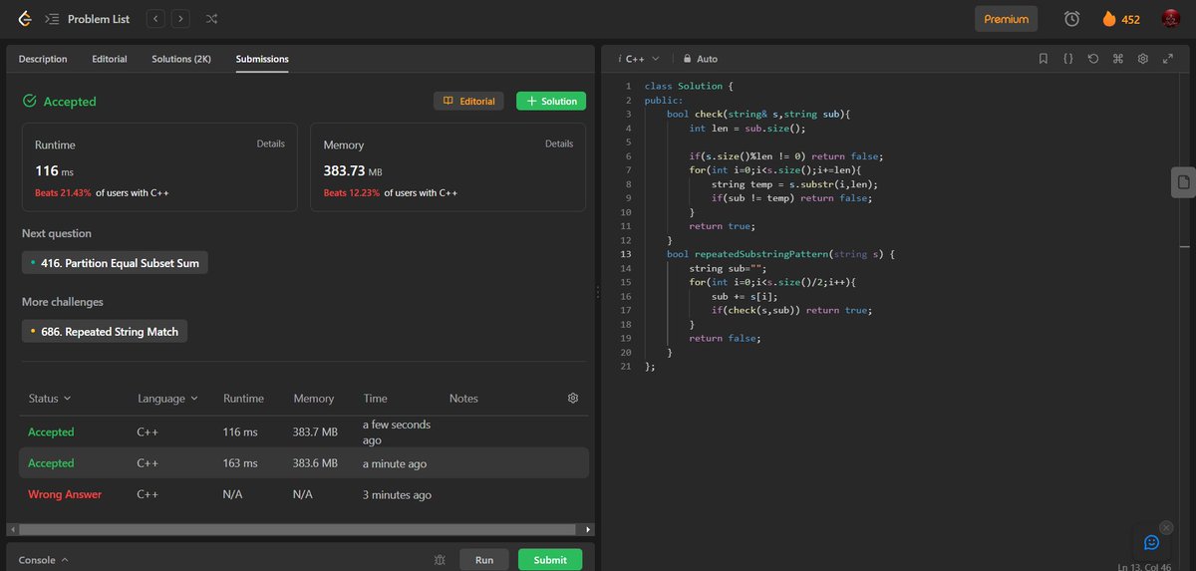Open the LeetCode logo home link
Viewport: 1196px width, 571px height.
(x=24, y=19)
